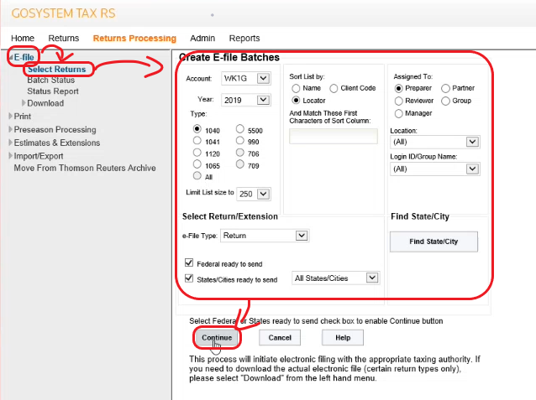Open the Location dropdown

point(435,142)
